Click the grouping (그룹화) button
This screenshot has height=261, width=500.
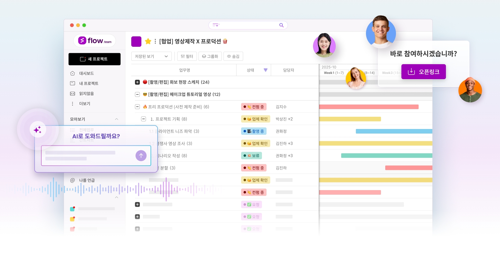[210, 56]
